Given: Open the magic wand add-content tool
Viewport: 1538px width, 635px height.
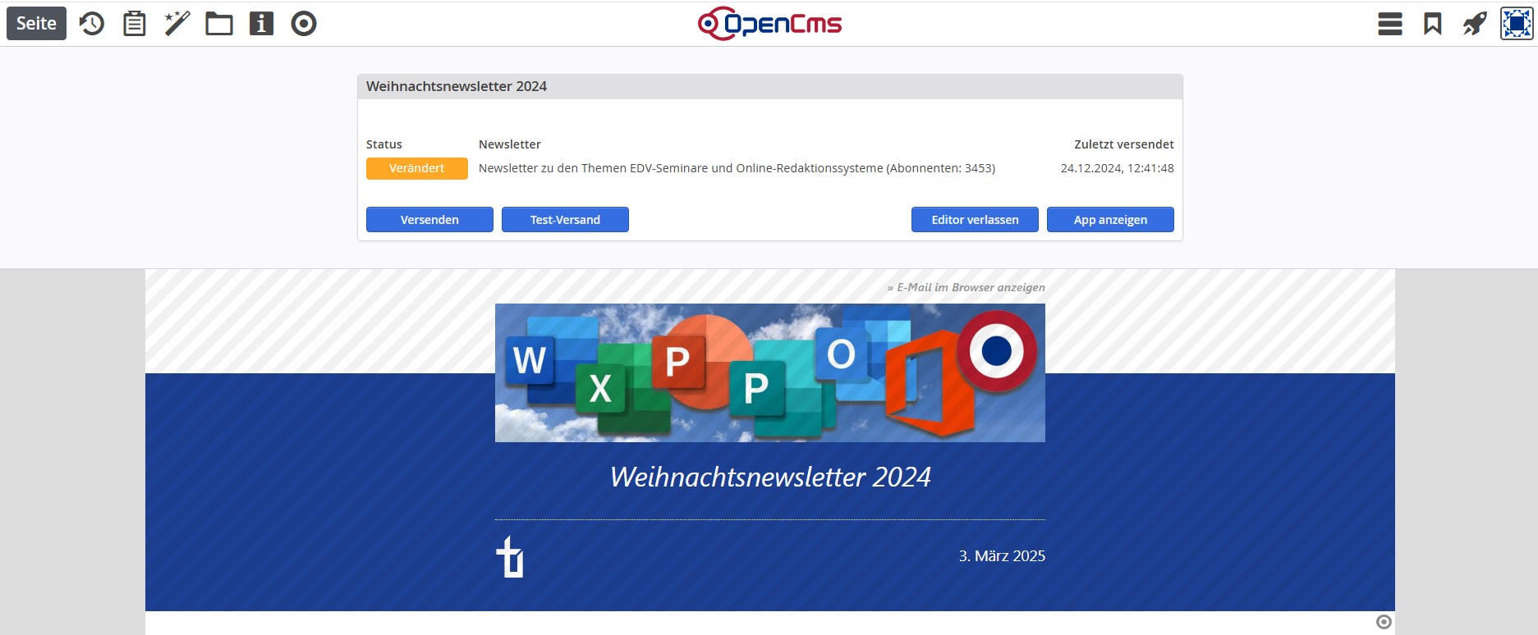Looking at the screenshot, I should [177, 23].
